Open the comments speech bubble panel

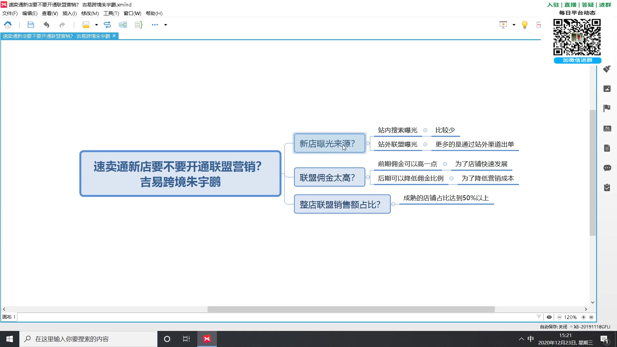[607, 168]
